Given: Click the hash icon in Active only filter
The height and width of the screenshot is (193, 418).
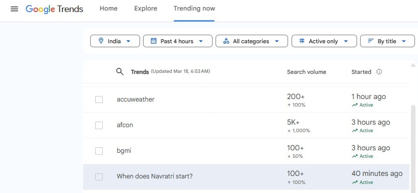Looking at the screenshot, I should [x=302, y=41].
